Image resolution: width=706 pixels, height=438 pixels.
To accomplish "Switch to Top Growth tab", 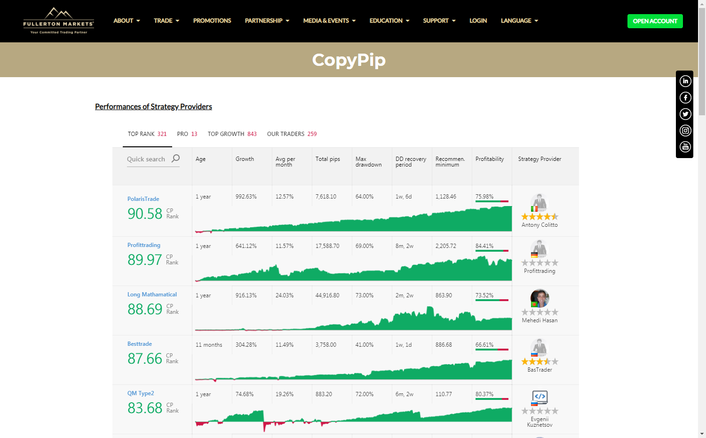I will tap(232, 134).
